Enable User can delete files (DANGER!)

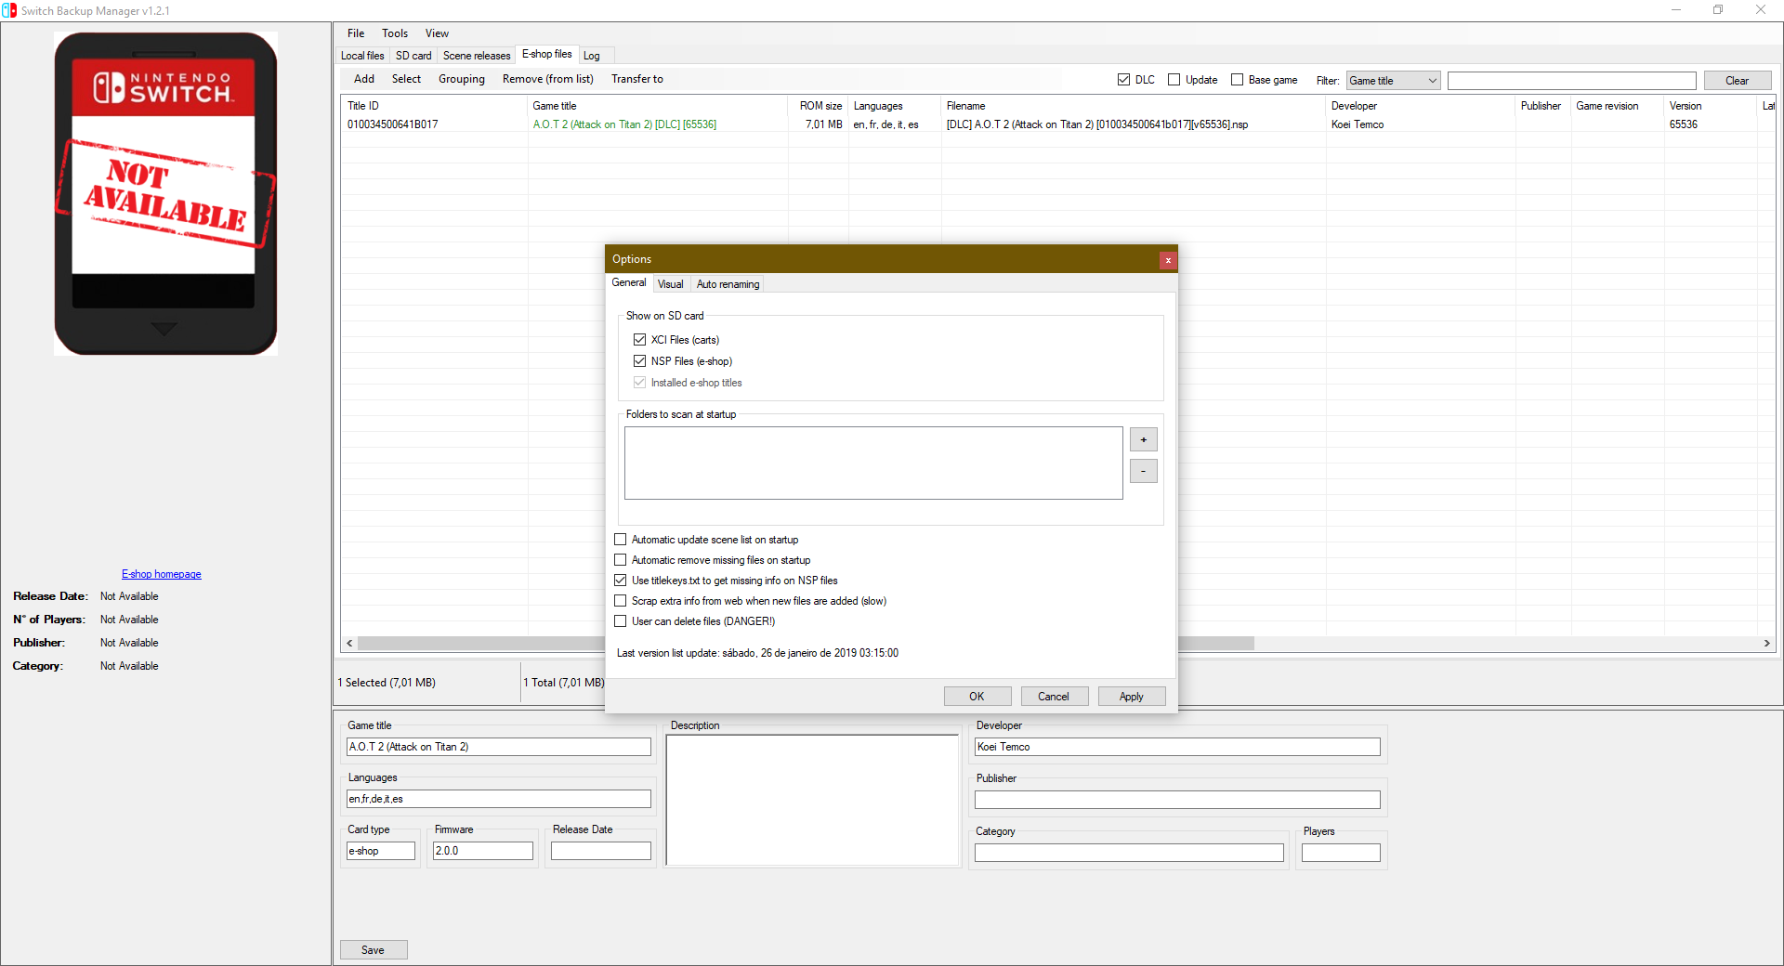[x=621, y=621]
